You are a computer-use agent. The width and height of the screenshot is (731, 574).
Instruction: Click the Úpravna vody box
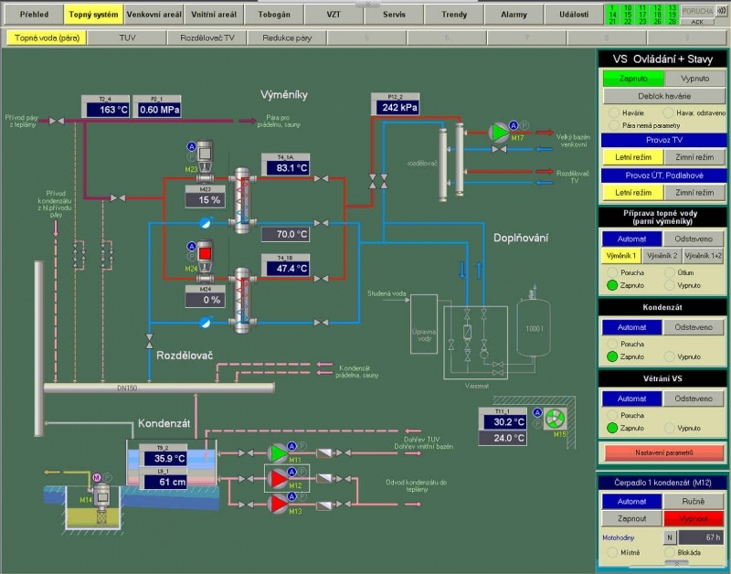point(424,324)
